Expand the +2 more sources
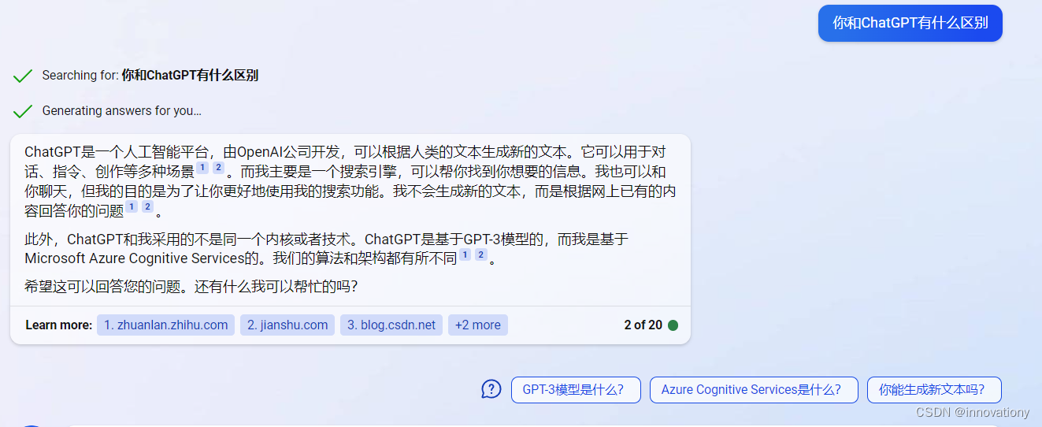Screen dimensions: 1042x427 click(x=478, y=325)
